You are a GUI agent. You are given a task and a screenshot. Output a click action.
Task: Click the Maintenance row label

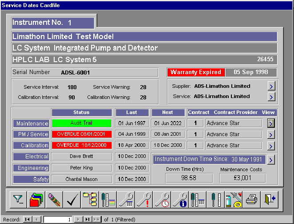point(32,123)
